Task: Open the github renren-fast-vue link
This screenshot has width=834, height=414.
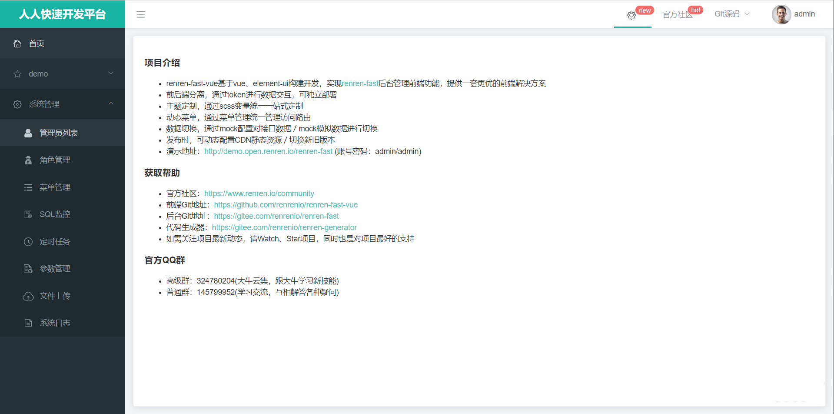Action: coord(286,205)
